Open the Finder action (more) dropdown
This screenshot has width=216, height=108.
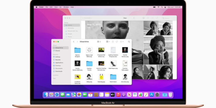tap(122, 41)
